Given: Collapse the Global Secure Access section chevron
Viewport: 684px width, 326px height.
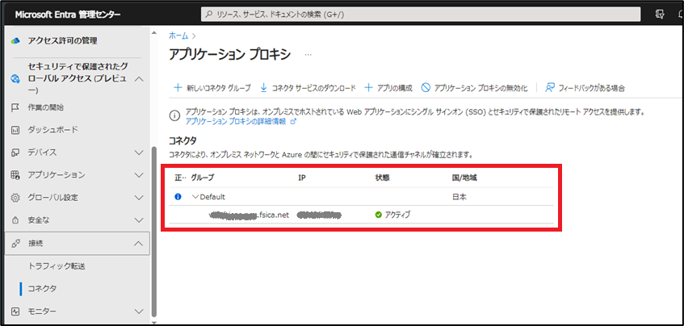Looking at the screenshot, I should [x=139, y=79].
